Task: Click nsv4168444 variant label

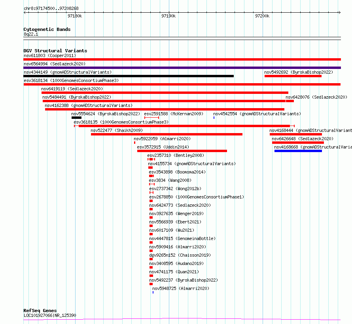Action: click(311, 130)
